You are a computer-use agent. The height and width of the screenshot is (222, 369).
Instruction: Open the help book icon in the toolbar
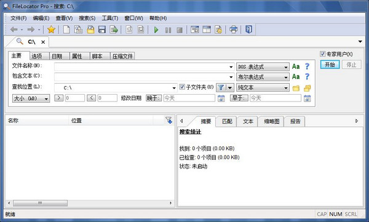tap(248, 30)
